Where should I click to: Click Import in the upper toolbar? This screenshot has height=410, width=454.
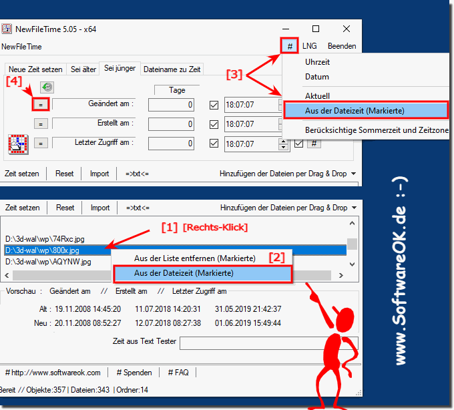tap(99, 174)
